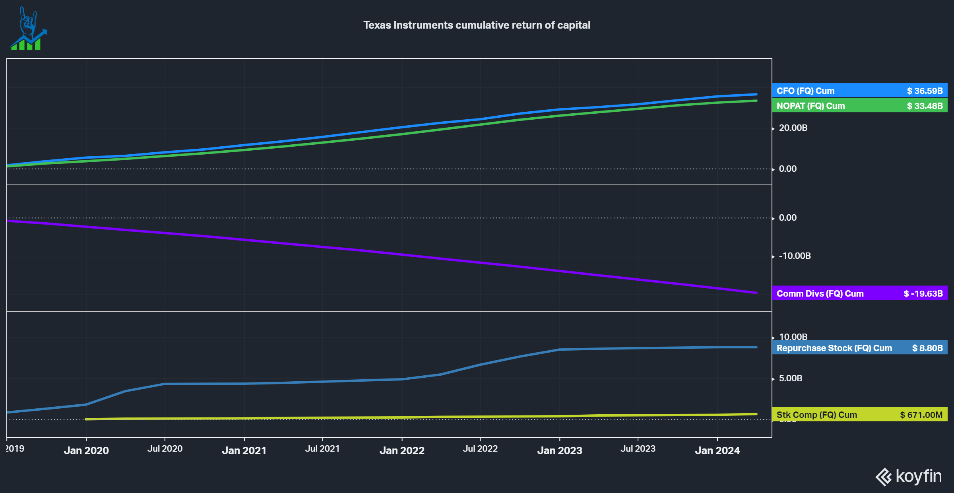Select the CFO (FQ) Cum legend label
The width and height of the screenshot is (954, 493).
(805, 91)
